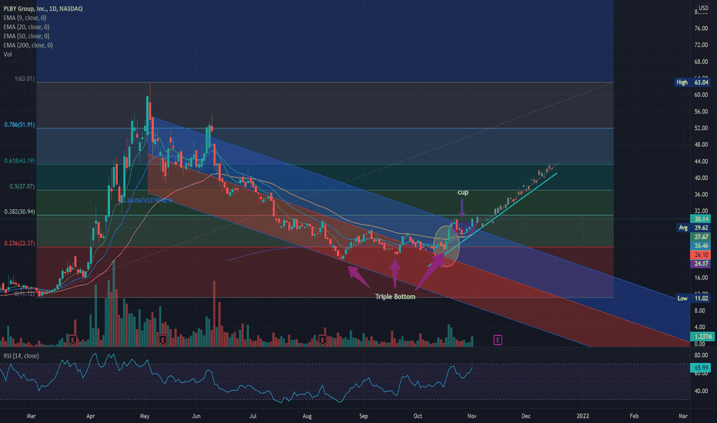
Task: Select the EMA (9, close, 0) indicator legend
Action: coord(25,18)
